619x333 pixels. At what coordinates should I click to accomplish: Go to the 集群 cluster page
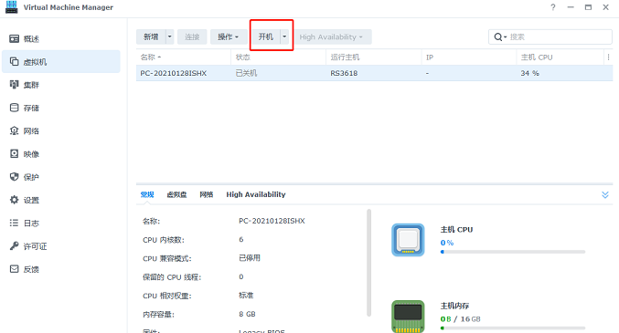pyautogui.click(x=61, y=85)
